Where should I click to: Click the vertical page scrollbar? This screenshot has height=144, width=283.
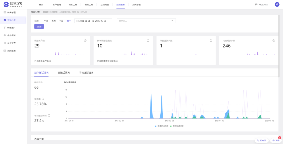[x=279, y=52]
